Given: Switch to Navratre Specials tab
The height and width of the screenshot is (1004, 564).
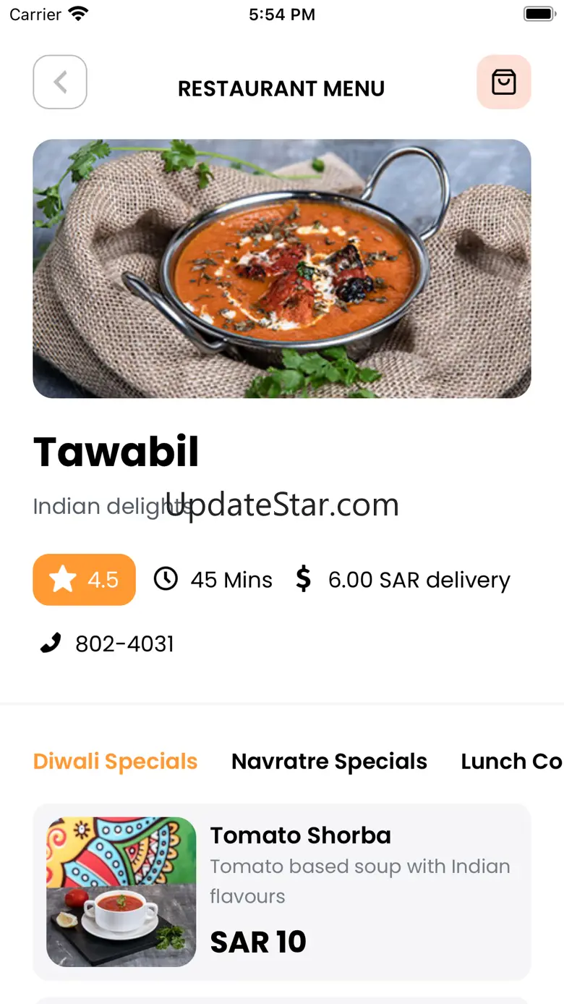Looking at the screenshot, I should click(329, 762).
